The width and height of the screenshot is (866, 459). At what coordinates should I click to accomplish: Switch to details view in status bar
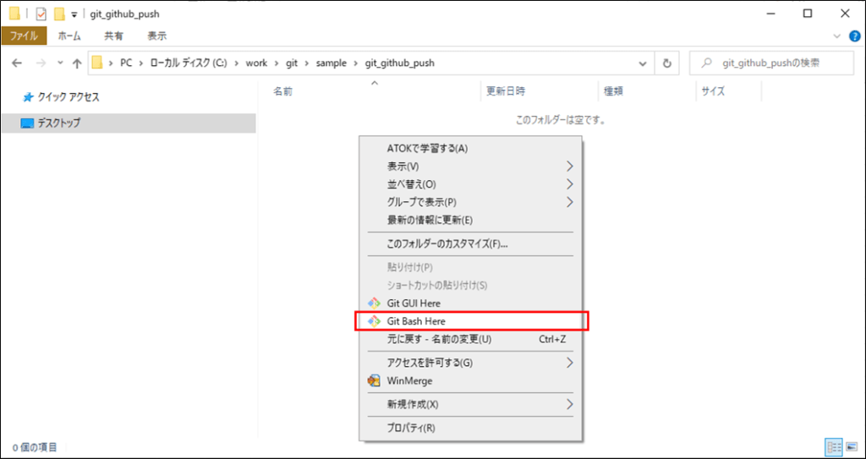coord(834,446)
